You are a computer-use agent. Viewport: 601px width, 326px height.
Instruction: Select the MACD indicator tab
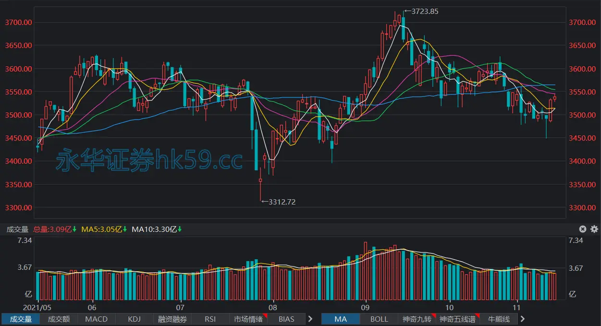click(x=96, y=319)
